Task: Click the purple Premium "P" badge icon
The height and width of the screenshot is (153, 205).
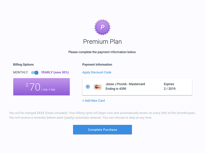Action: pos(102,27)
